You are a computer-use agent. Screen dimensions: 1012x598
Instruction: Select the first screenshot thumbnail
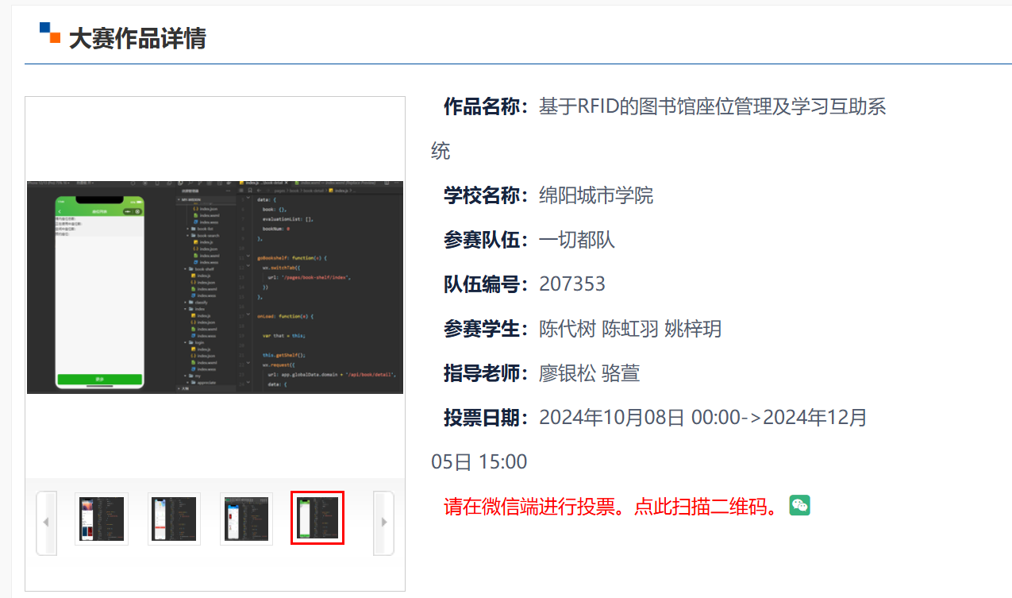[x=102, y=519]
